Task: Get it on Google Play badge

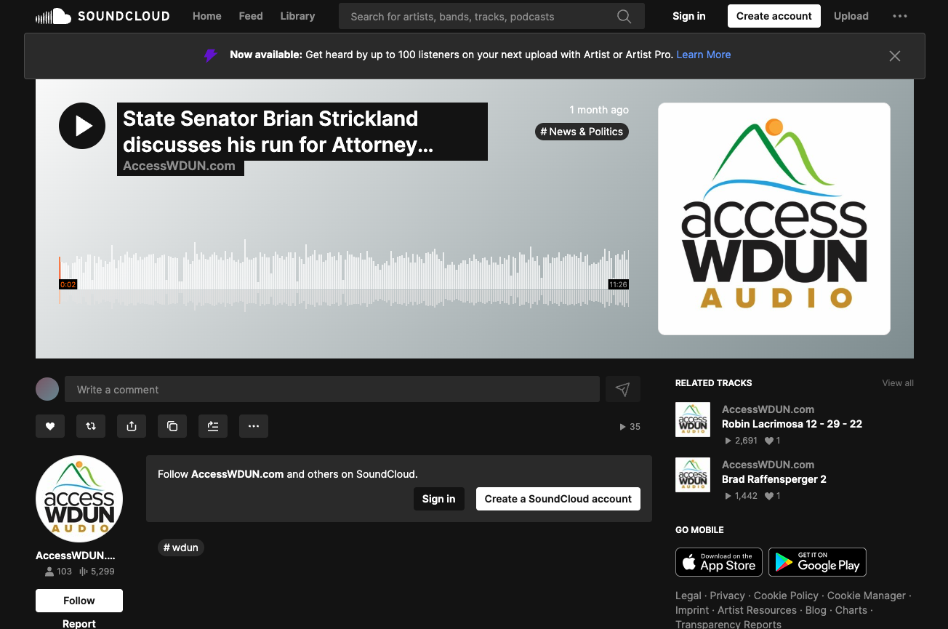Action: [x=817, y=562]
